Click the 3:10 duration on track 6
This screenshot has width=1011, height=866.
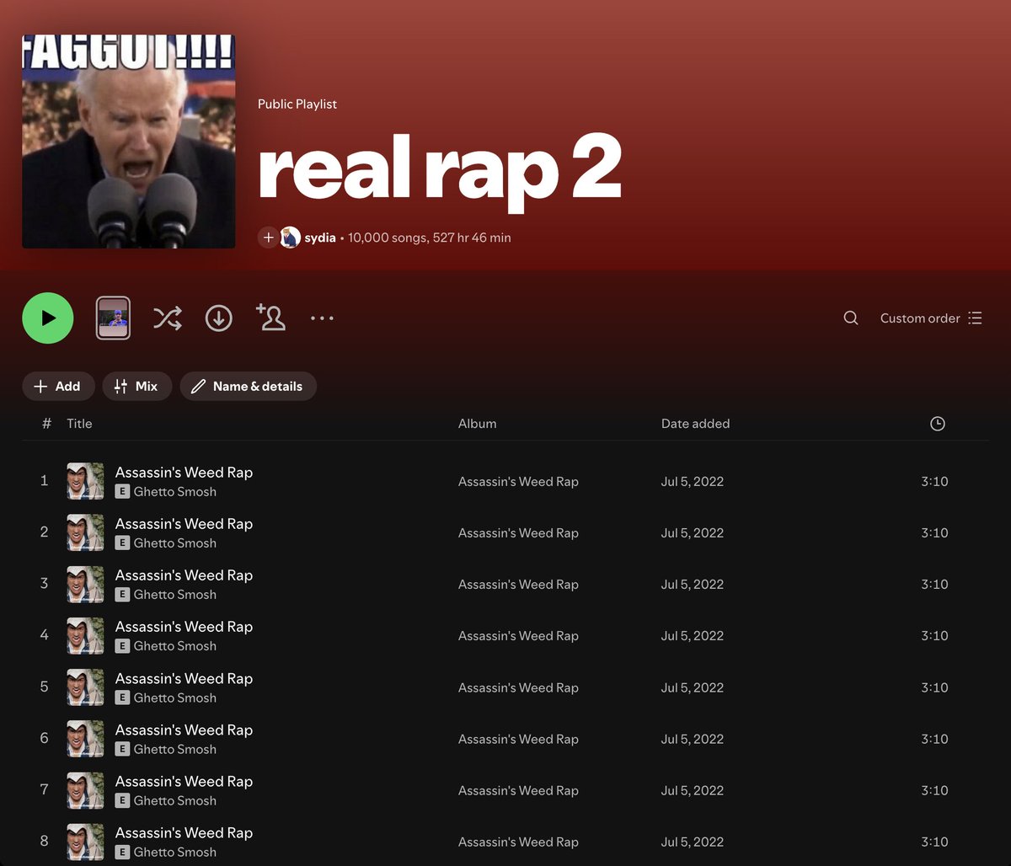(934, 739)
